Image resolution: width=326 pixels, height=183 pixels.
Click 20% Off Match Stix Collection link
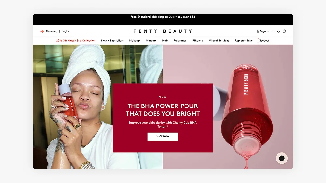coord(76,41)
